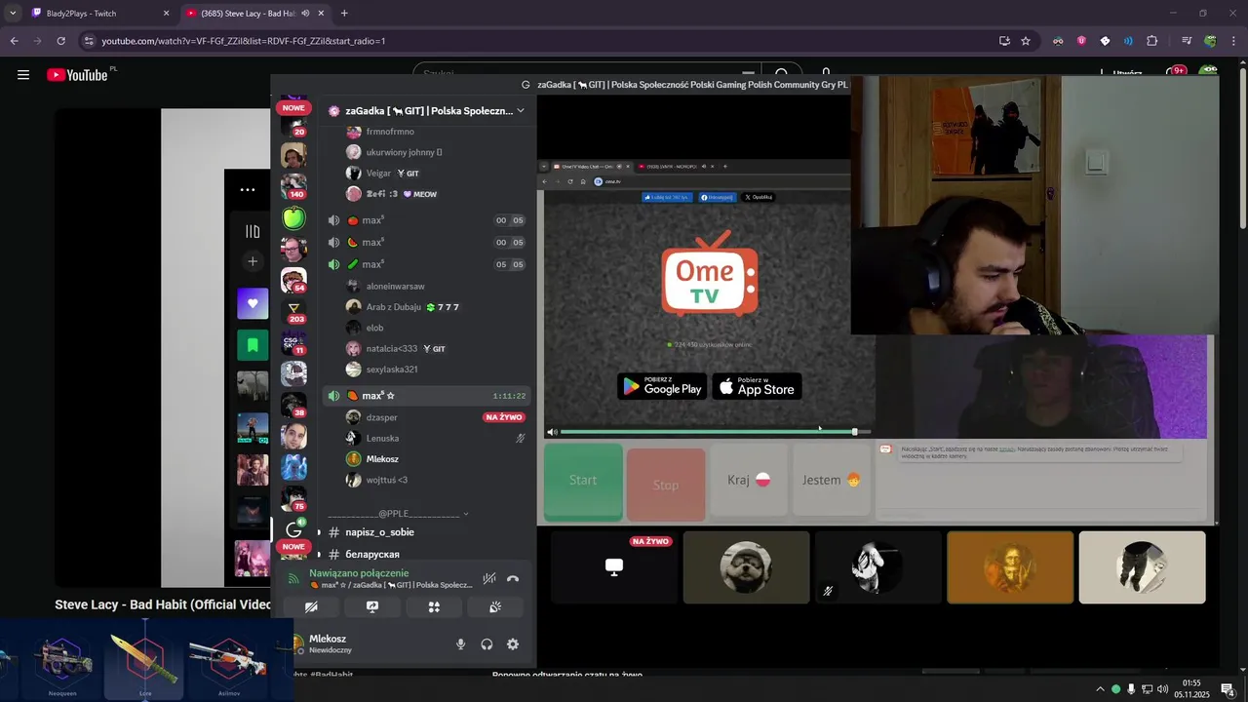Open Chrome three-dot menu
The height and width of the screenshot is (702, 1248).
point(1234,41)
